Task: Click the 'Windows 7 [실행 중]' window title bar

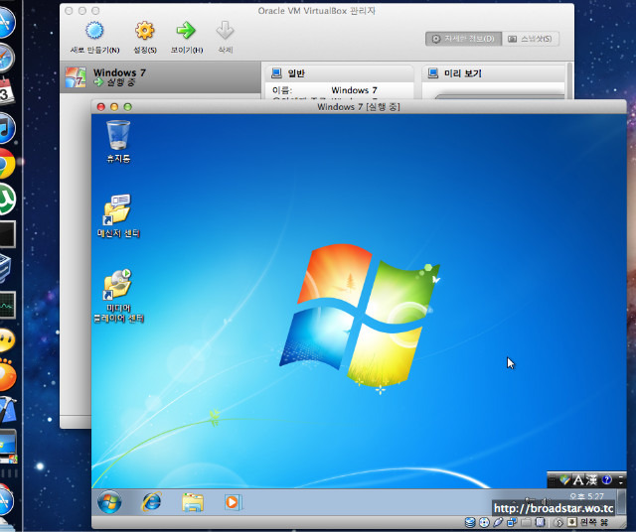Action: tap(359, 107)
